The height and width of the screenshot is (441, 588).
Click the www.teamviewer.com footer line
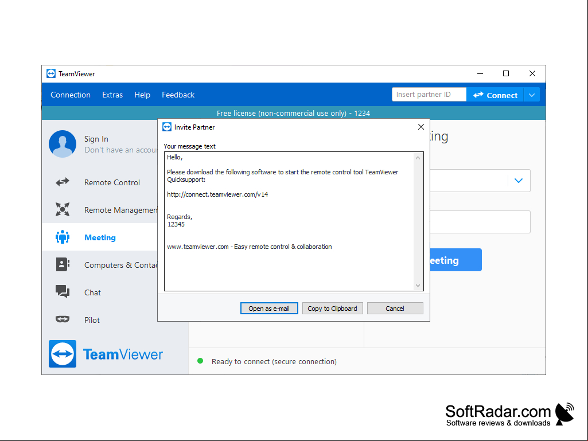pos(250,247)
